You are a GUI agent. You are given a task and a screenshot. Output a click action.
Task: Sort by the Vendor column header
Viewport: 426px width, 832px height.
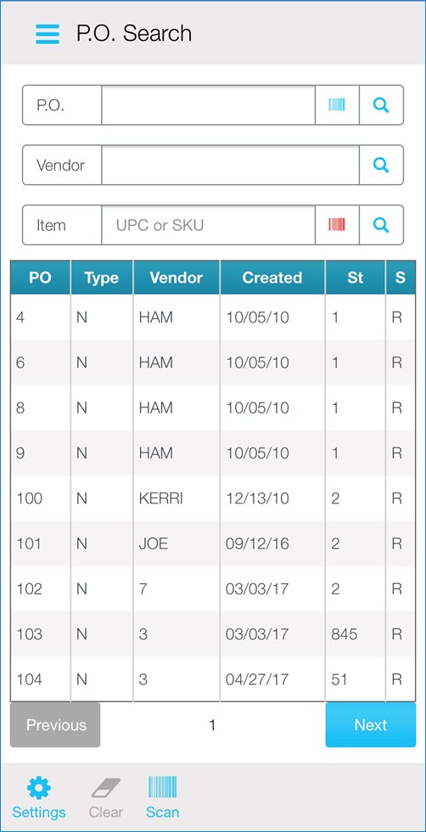(x=177, y=278)
